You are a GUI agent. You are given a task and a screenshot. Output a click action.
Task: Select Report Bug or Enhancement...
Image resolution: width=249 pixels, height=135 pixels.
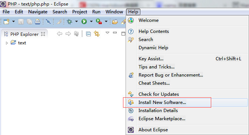(x=187, y=75)
